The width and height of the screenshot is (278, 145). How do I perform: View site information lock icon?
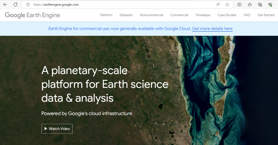[x=28, y=5]
